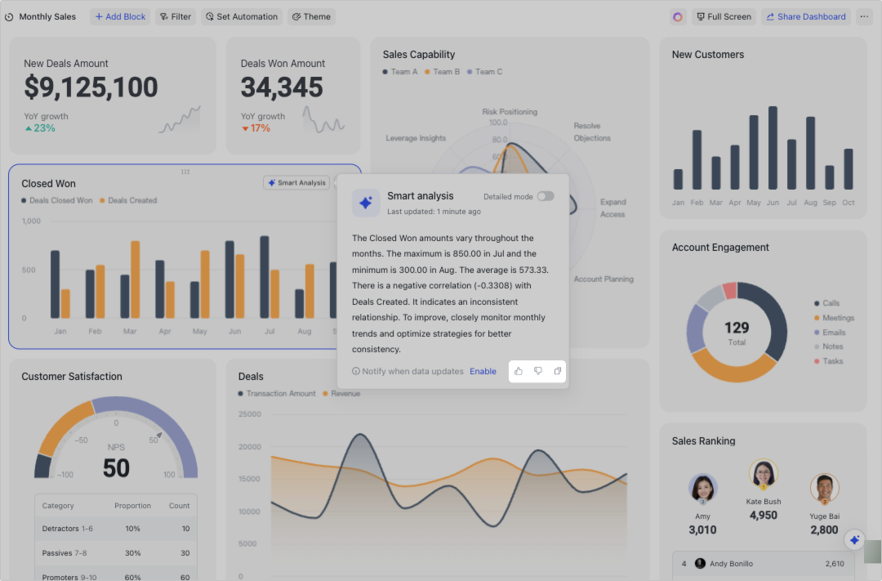Image resolution: width=882 pixels, height=581 pixels.
Task: Open the theme color swatch picker
Action: [677, 16]
